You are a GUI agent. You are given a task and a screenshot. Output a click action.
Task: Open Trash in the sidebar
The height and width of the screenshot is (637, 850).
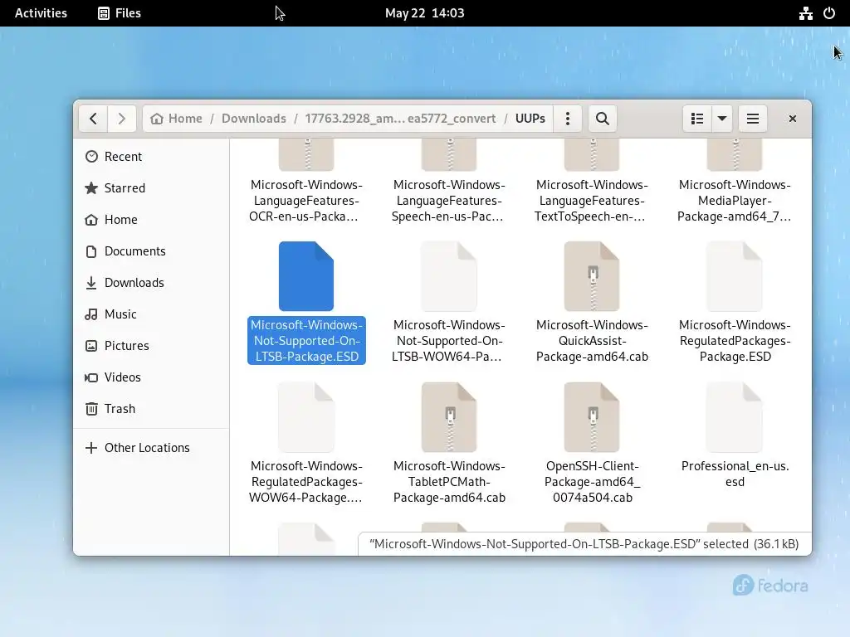point(151,409)
